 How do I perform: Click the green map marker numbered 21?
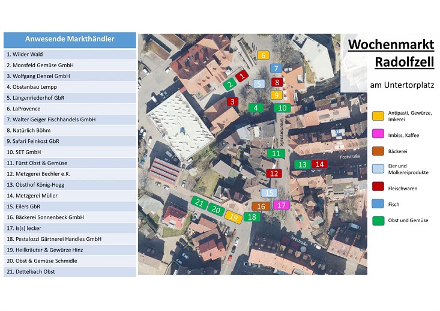(x=199, y=204)
